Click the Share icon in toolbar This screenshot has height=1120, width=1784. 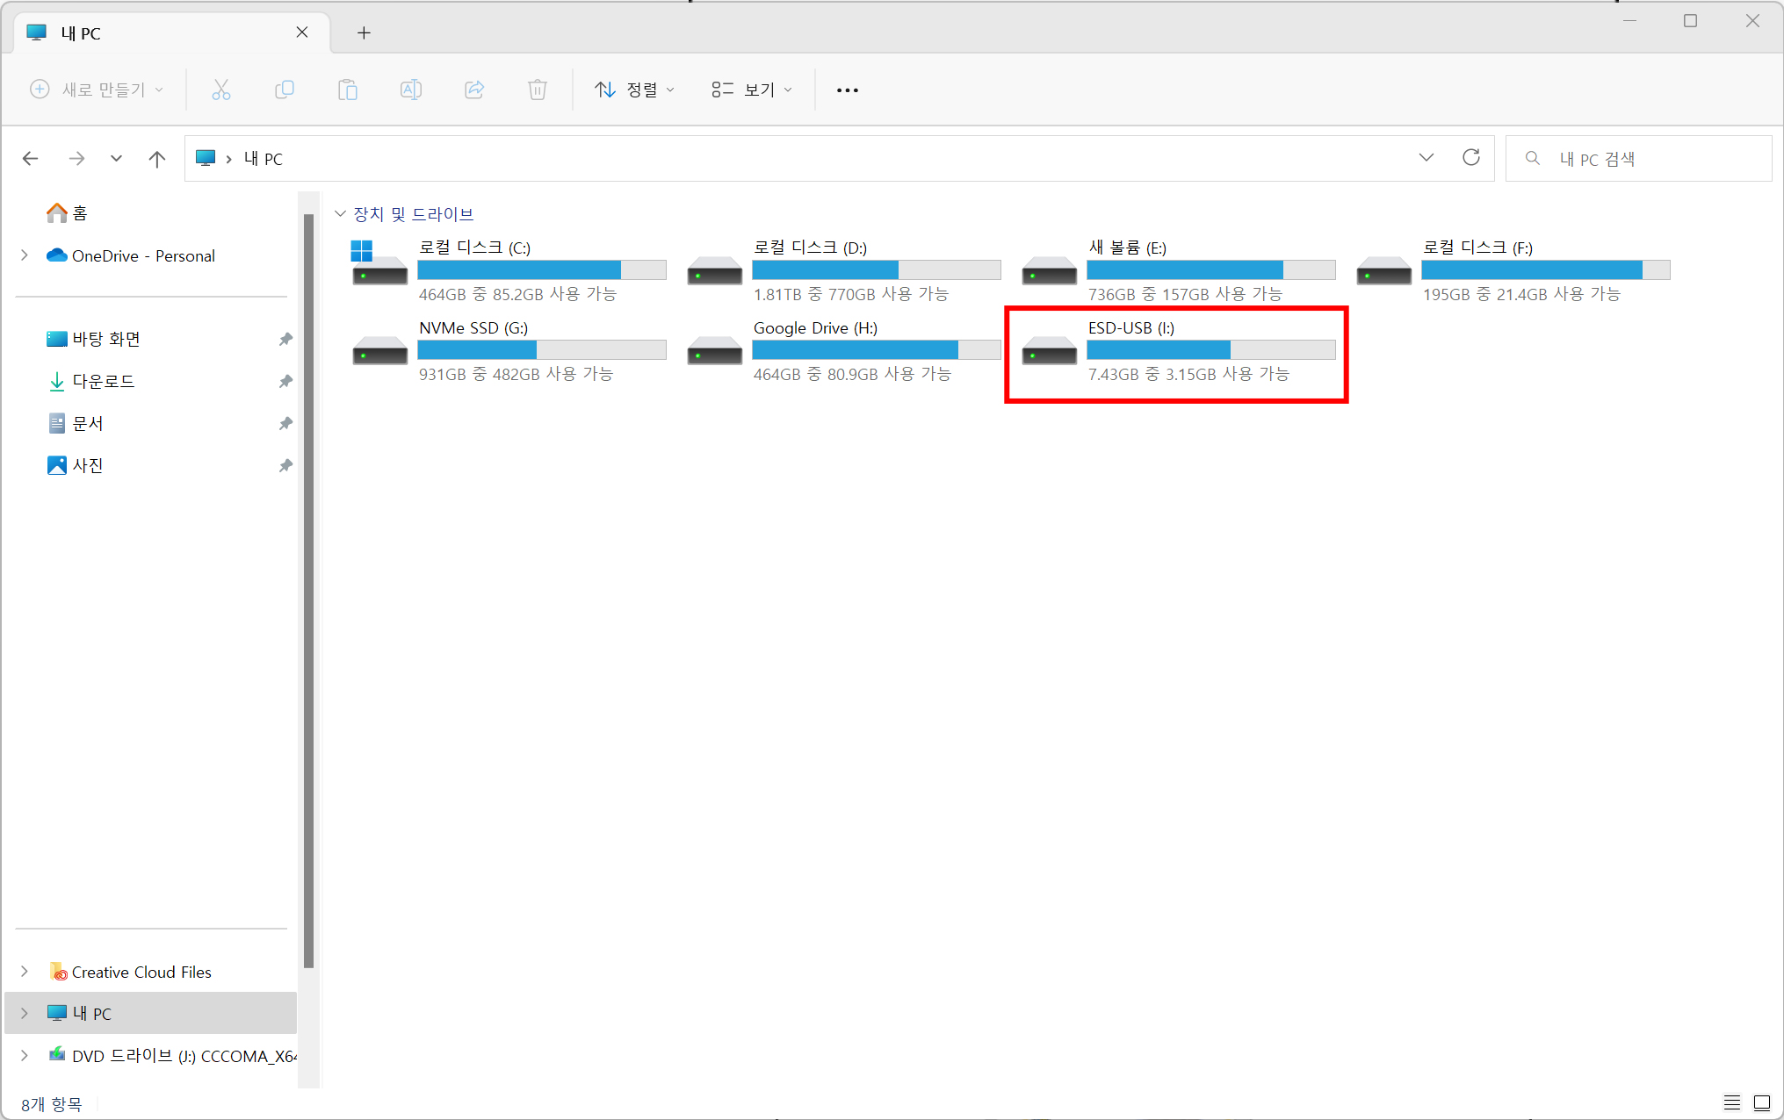(x=474, y=90)
